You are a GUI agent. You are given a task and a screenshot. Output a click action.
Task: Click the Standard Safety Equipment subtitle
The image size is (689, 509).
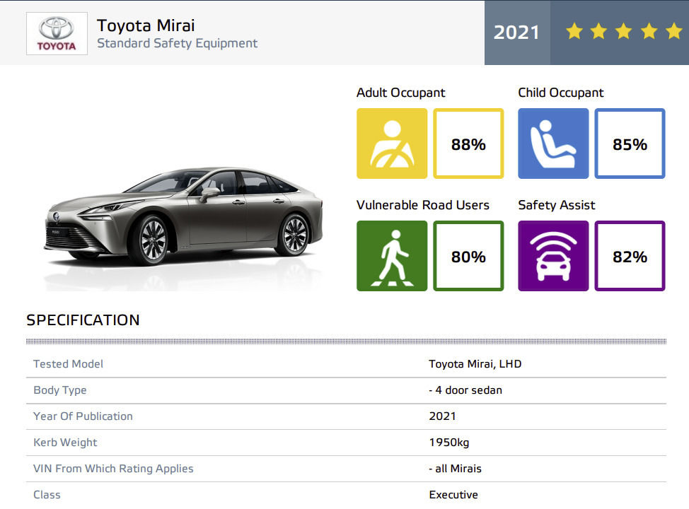click(177, 44)
